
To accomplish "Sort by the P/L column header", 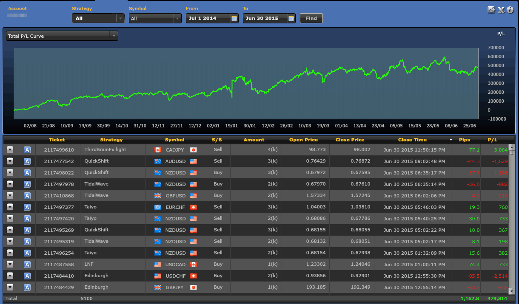I will pos(492,140).
